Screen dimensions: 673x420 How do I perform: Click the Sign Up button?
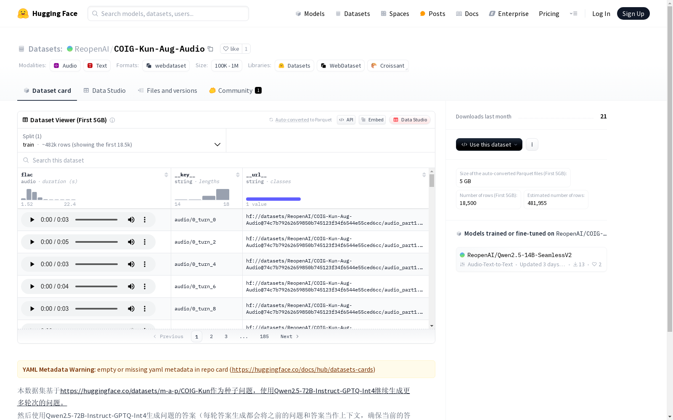[x=633, y=13]
